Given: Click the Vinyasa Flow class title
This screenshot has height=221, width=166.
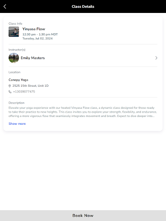Looking at the screenshot, I should click(x=34, y=29).
